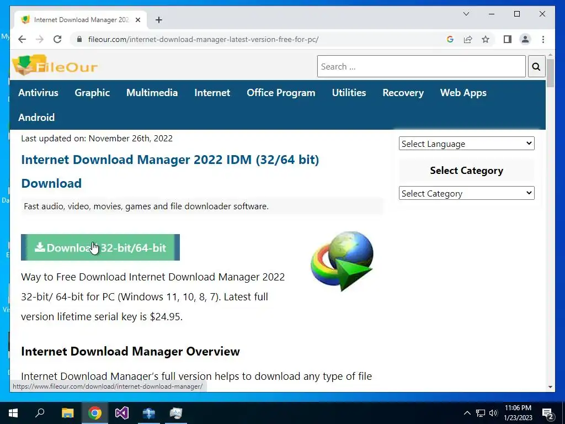Click the 'Fast audio, video, movies' description text

(x=146, y=206)
